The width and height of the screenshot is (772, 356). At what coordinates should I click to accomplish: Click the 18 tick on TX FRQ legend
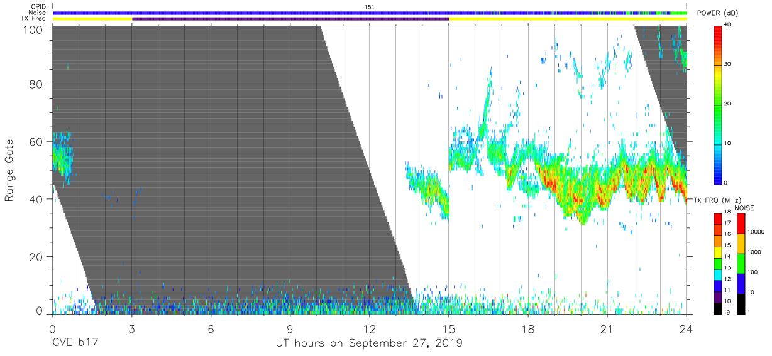pos(727,213)
